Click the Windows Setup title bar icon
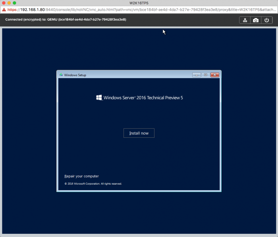Viewport: 278px width, 237px height. 61,75
